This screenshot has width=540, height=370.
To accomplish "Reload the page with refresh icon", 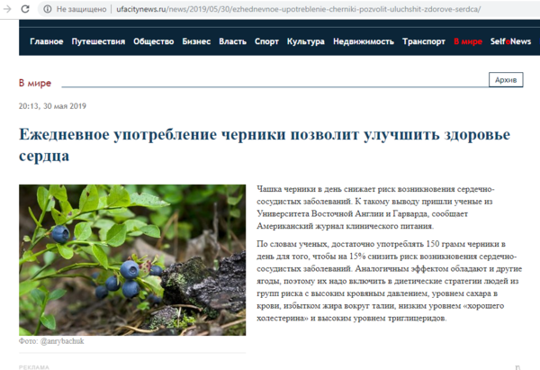I will coord(25,9).
